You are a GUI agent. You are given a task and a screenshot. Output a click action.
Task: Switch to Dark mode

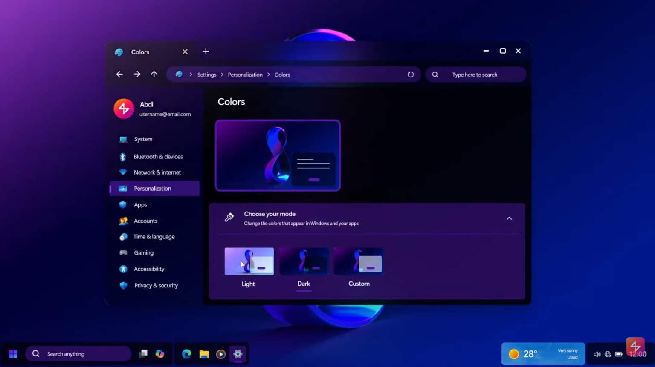point(304,261)
